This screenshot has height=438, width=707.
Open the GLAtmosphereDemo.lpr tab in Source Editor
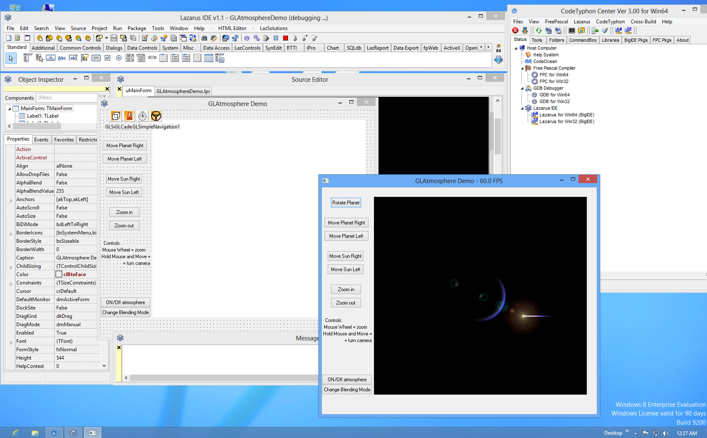(x=183, y=91)
